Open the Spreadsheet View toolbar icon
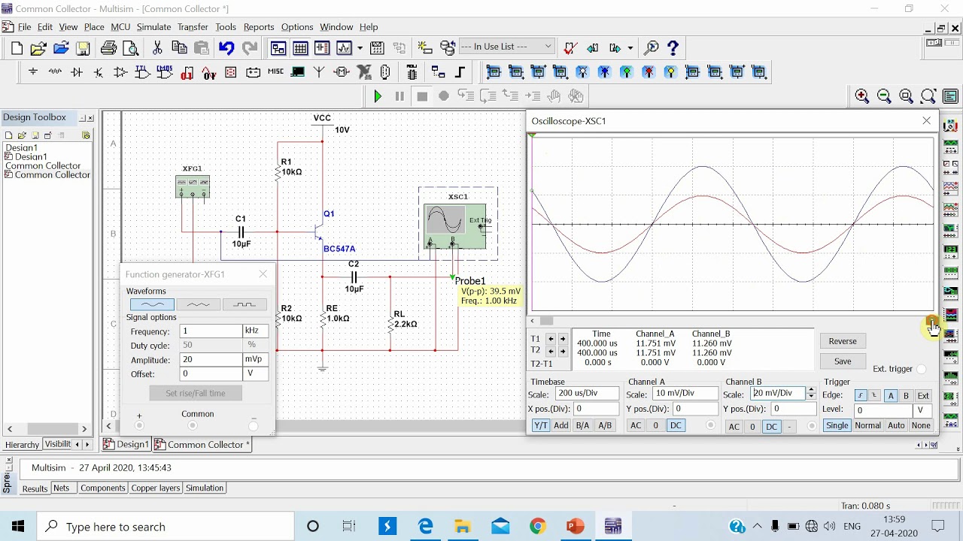 [x=300, y=49]
